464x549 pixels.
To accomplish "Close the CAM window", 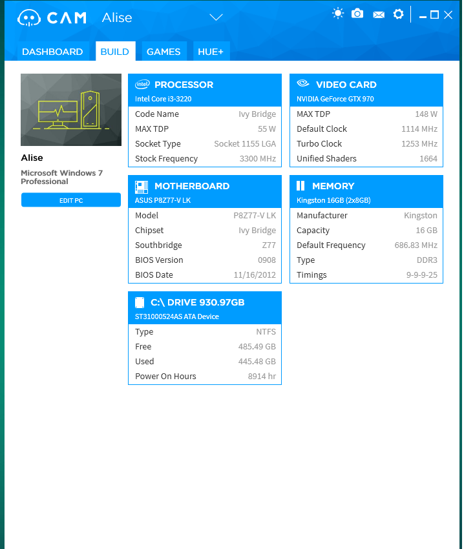I will point(448,15).
